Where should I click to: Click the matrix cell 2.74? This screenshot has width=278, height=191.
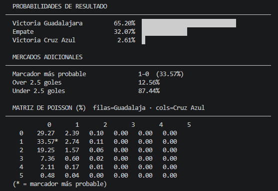(x=72, y=142)
